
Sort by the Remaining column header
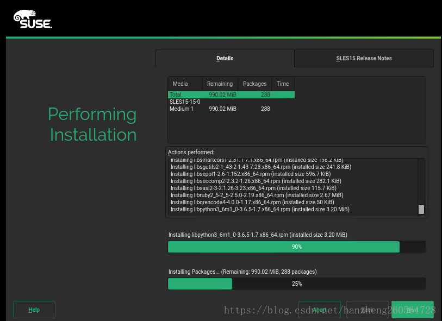220,84
